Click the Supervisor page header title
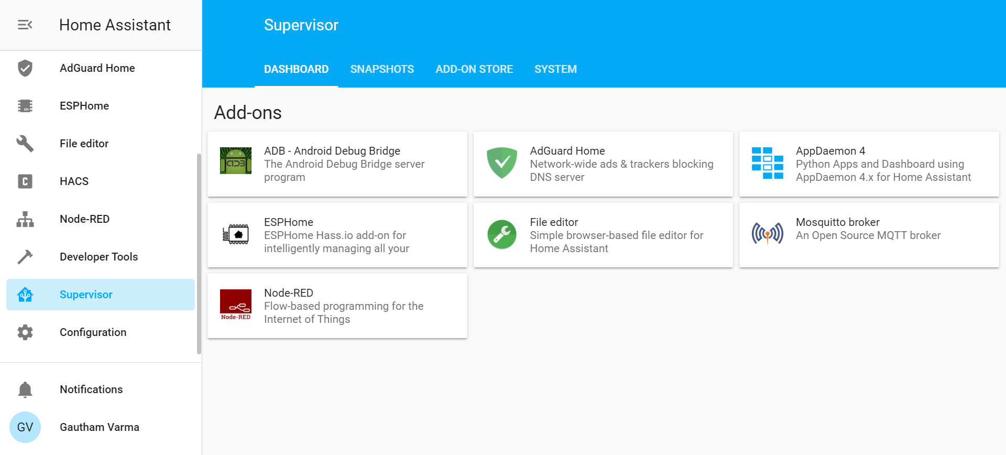 pos(301,25)
